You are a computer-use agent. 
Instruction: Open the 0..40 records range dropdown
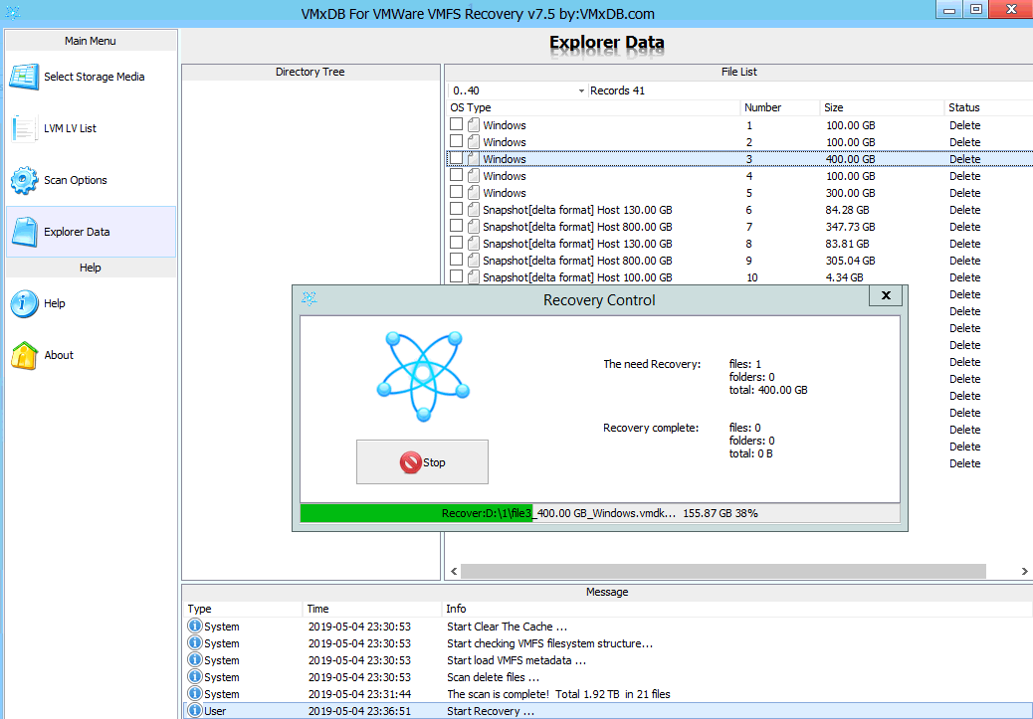(517, 90)
